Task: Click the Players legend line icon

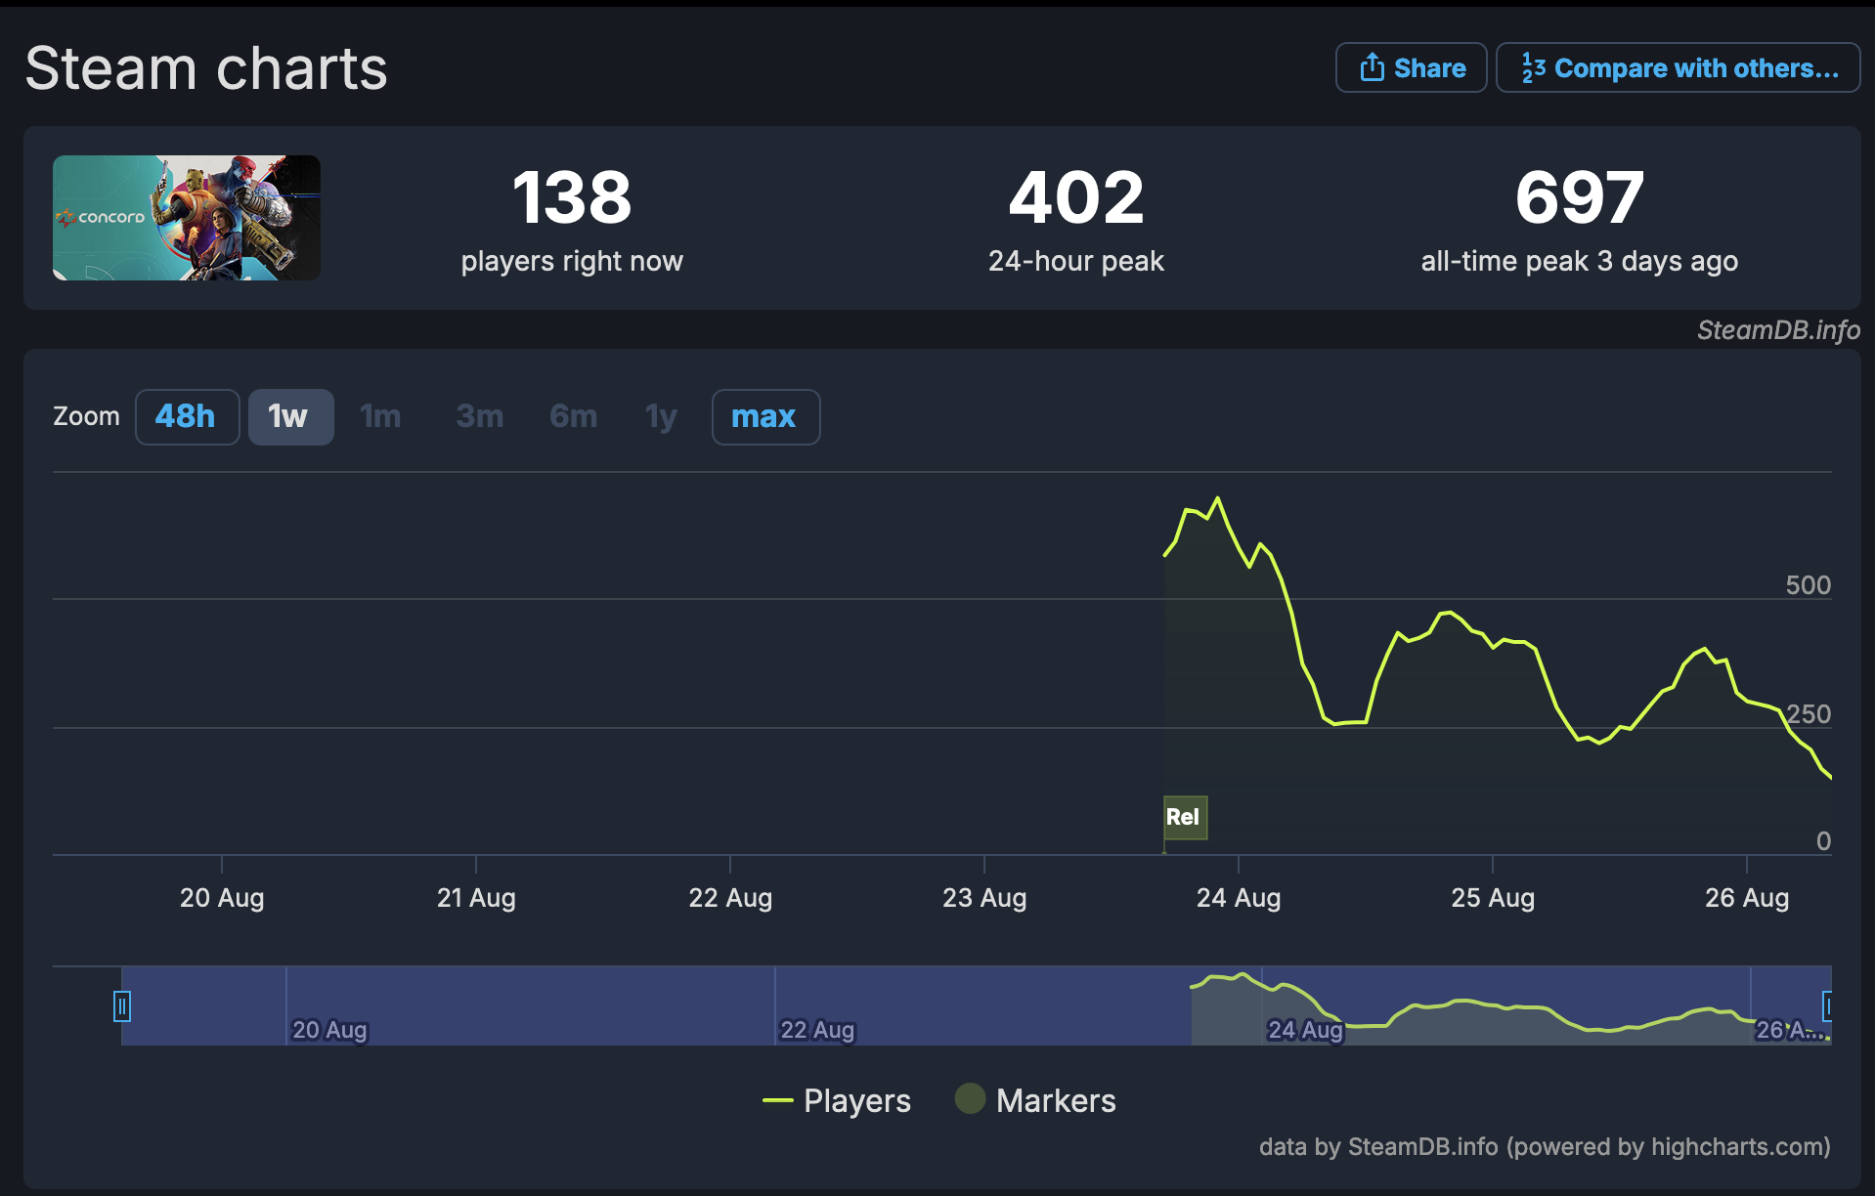Action: (x=778, y=1101)
